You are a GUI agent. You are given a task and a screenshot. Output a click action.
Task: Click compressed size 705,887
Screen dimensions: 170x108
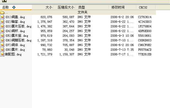click(x=68, y=45)
